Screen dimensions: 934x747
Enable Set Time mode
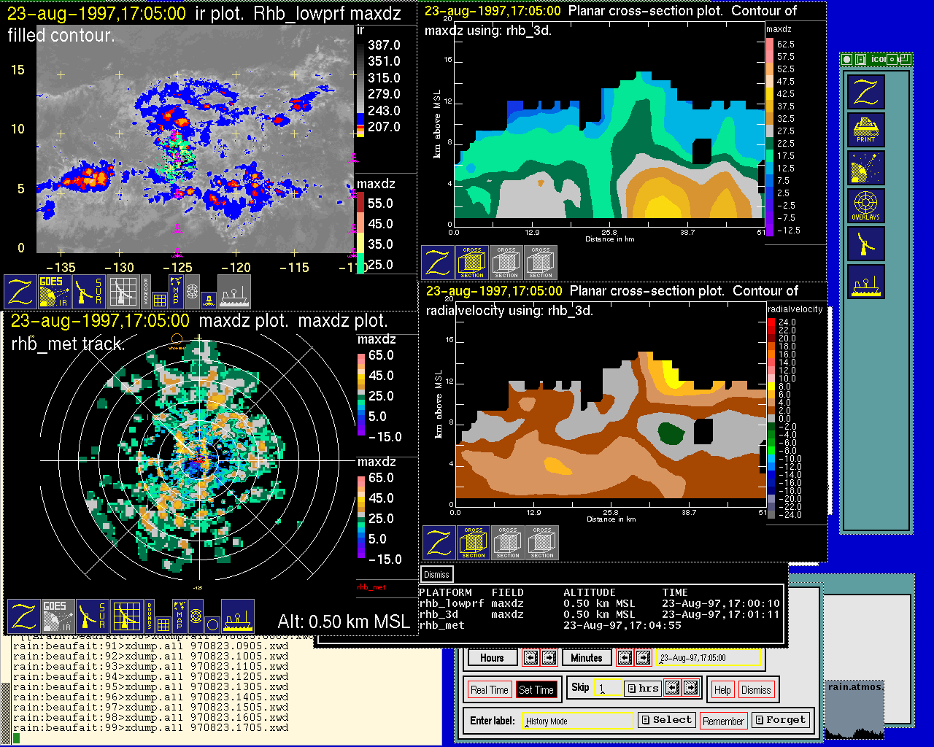tap(536, 689)
